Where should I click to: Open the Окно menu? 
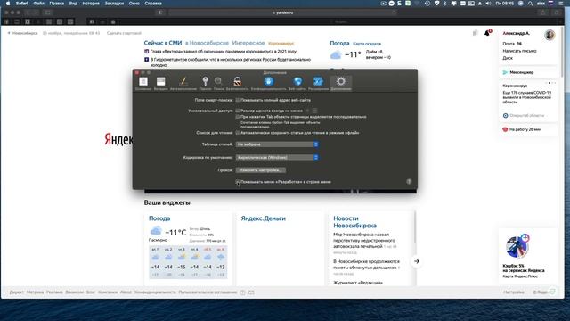click(134, 4)
